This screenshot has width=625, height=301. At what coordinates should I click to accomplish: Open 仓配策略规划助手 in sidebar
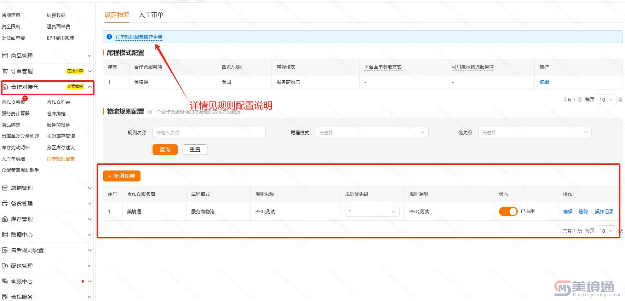click(20, 170)
